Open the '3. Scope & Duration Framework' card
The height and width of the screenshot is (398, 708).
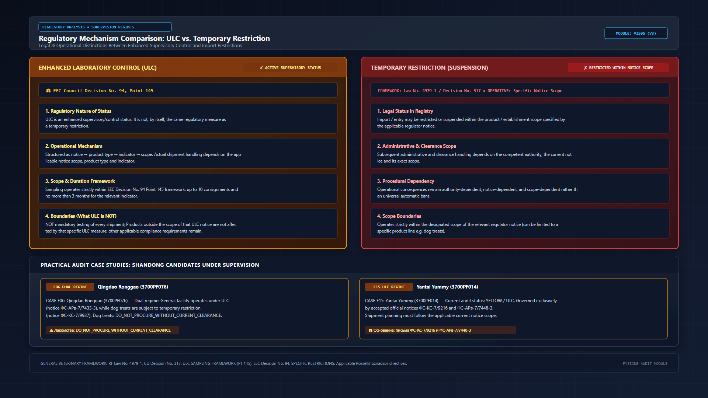(188, 188)
